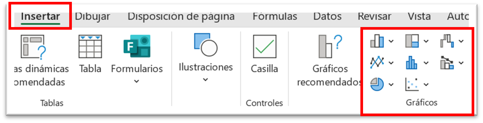The image size is (483, 123).
Task: Insert a waterfall or stock chart
Action: pyautogui.click(x=447, y=41)
